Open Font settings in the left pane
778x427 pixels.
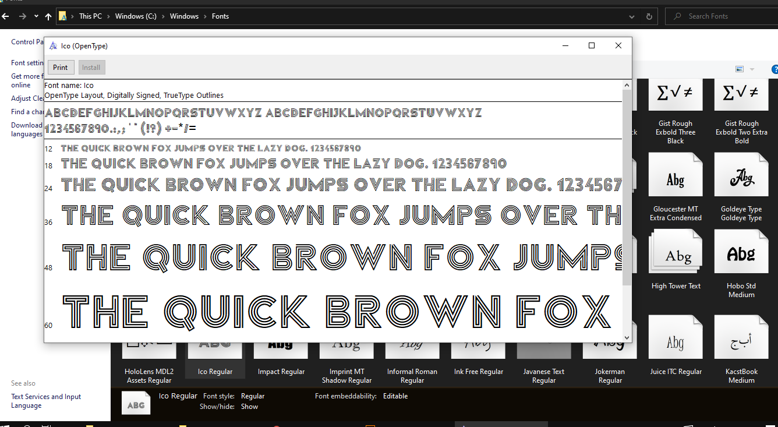click(27, 63)
